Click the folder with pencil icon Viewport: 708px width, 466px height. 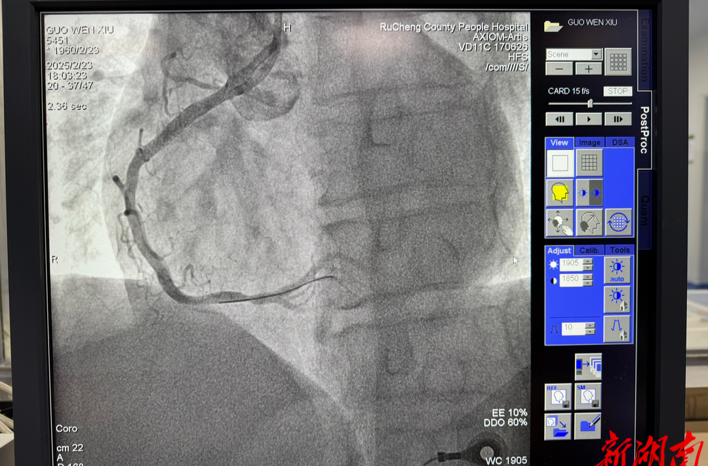click(x=588, y=426)
